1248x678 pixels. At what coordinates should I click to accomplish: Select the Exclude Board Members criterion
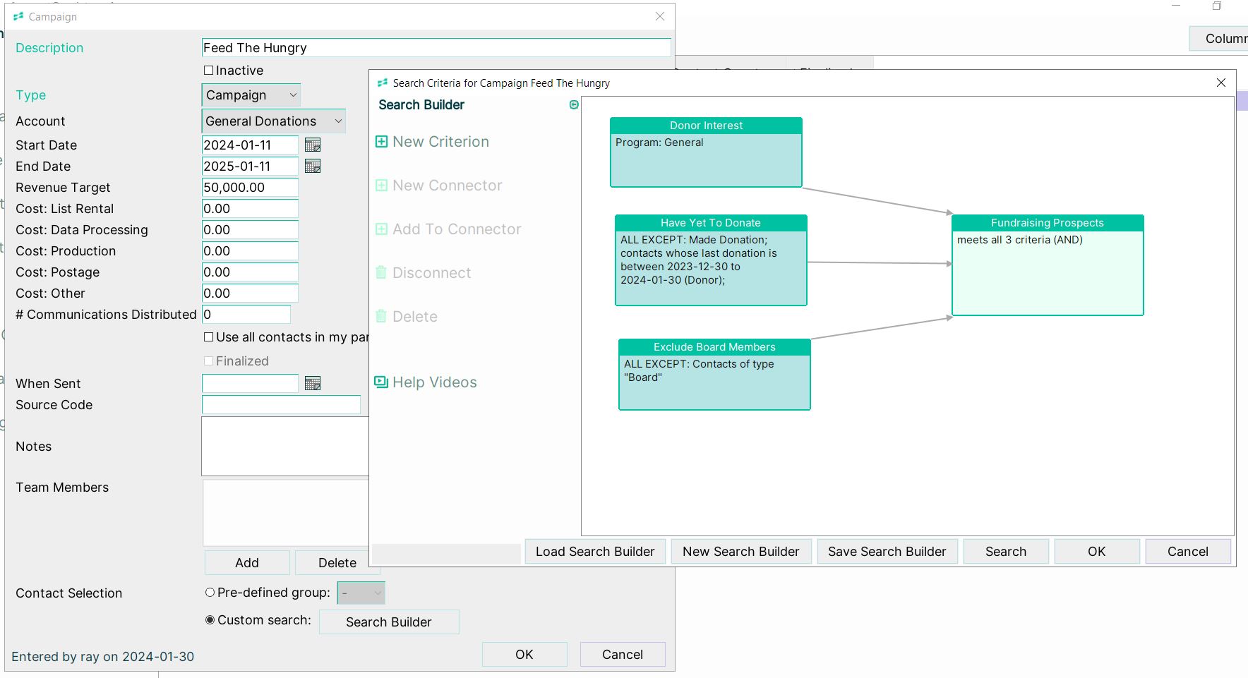point(714,375)
